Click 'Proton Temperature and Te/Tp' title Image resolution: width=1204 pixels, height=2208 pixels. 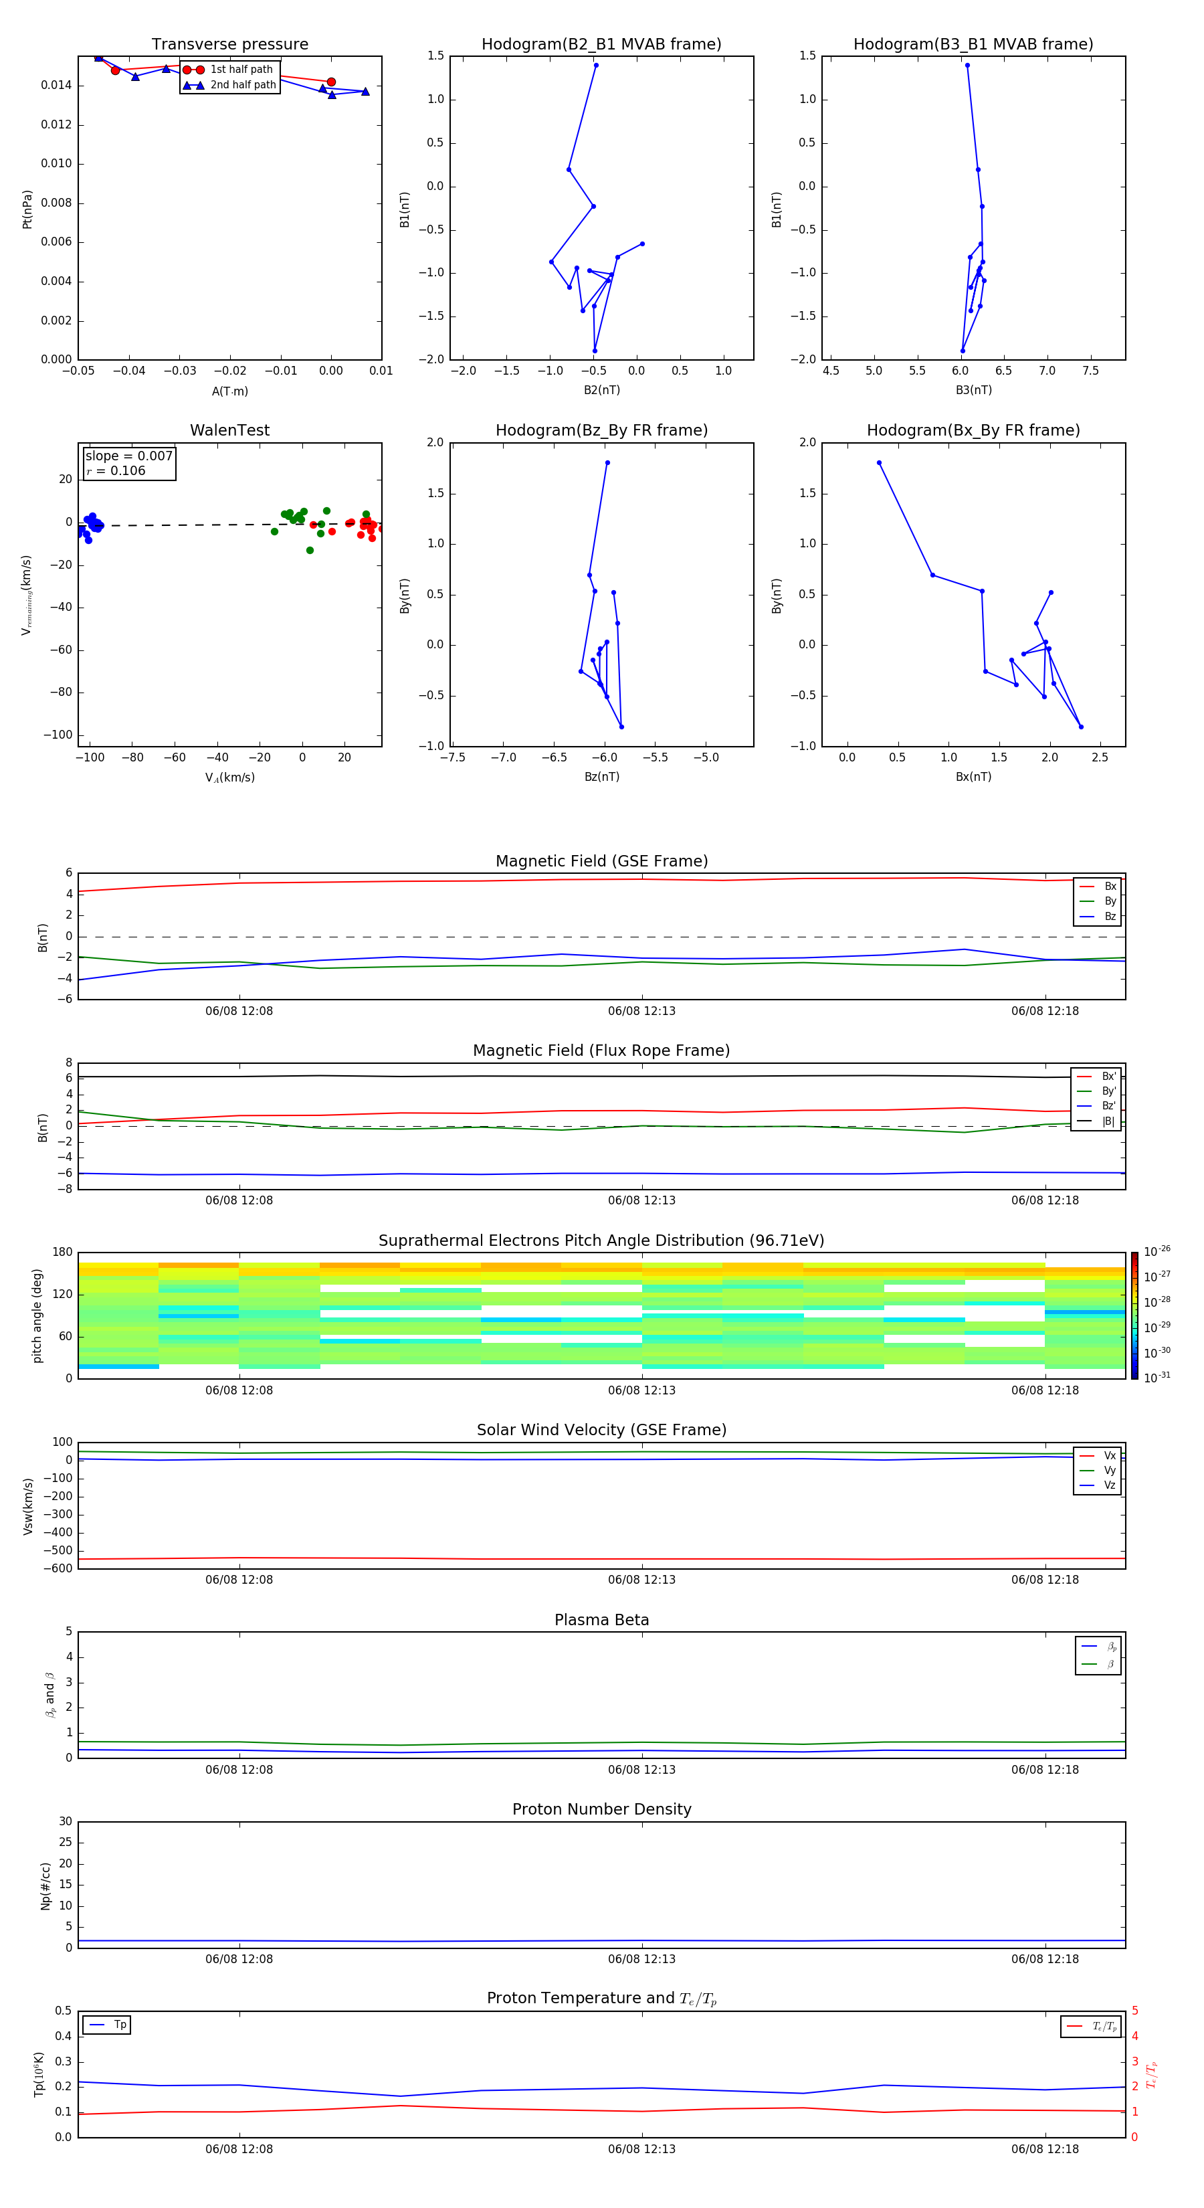[601, 1999]
